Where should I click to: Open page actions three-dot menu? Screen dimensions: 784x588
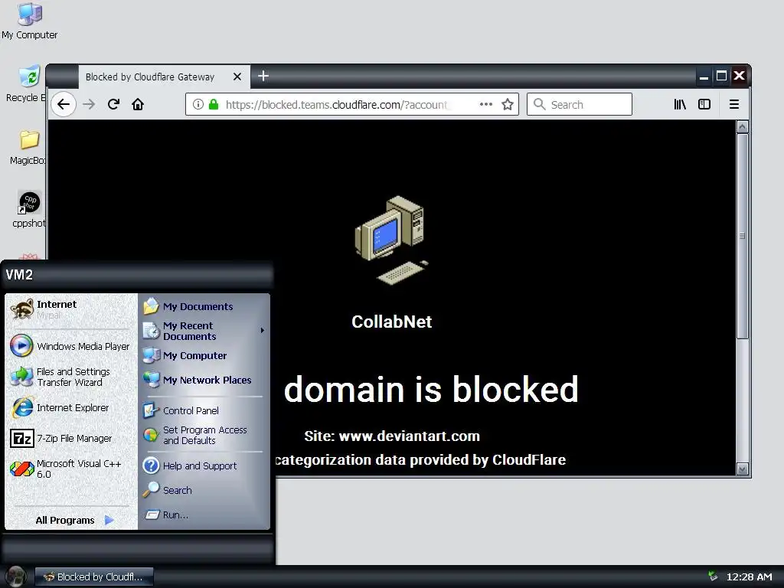point(486,104)
